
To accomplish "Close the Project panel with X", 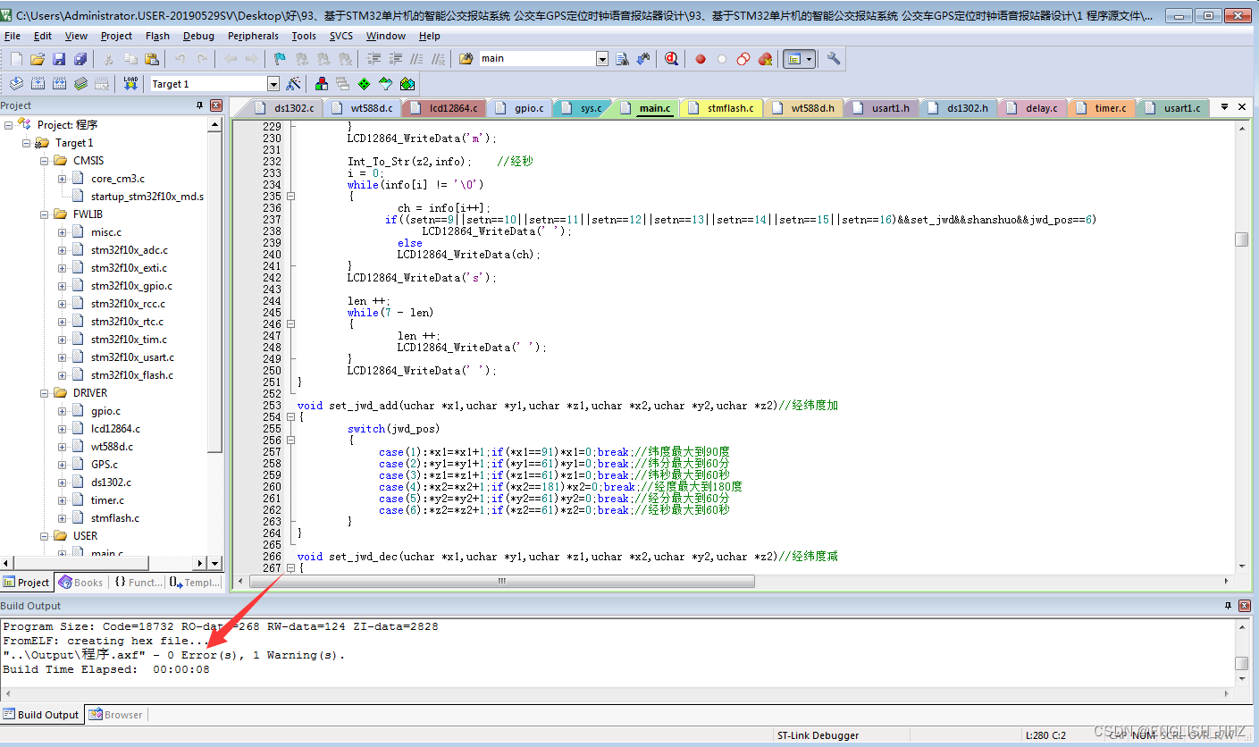I will point(215,105).
